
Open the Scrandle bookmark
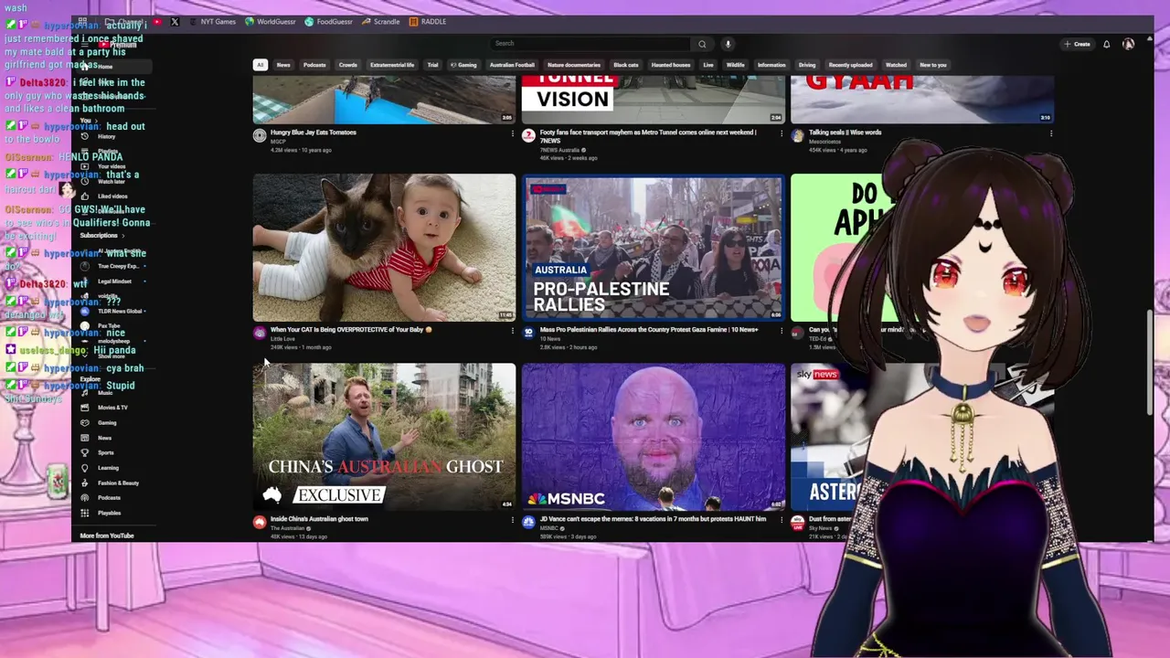tap(381, 21)
